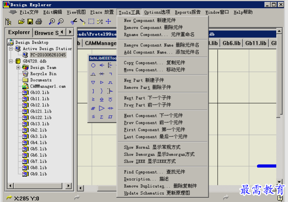The image size is (288, 202).
Task: Choose Rename Component menu entry
Action: pyautogui.click(x=162, y=34)
